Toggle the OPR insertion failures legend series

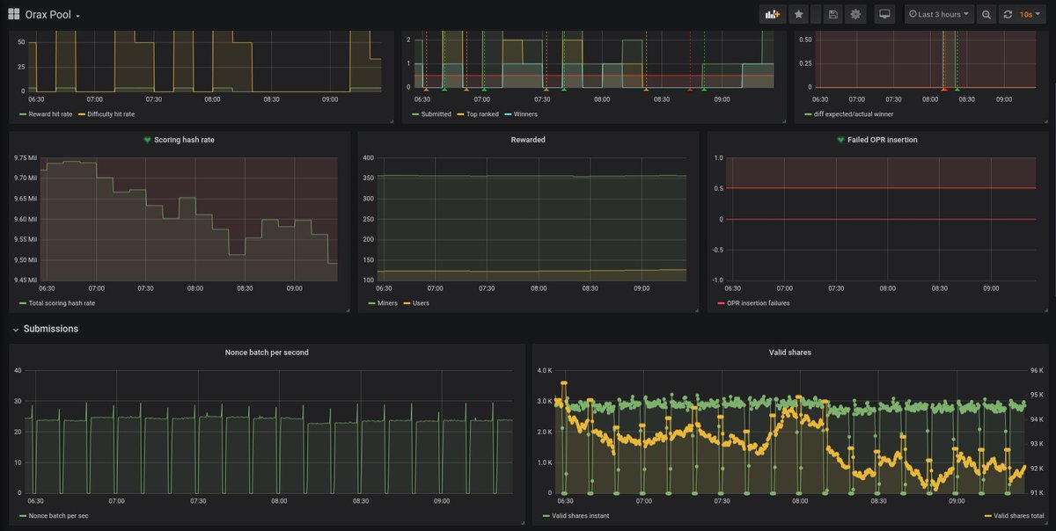click(759, 303)
